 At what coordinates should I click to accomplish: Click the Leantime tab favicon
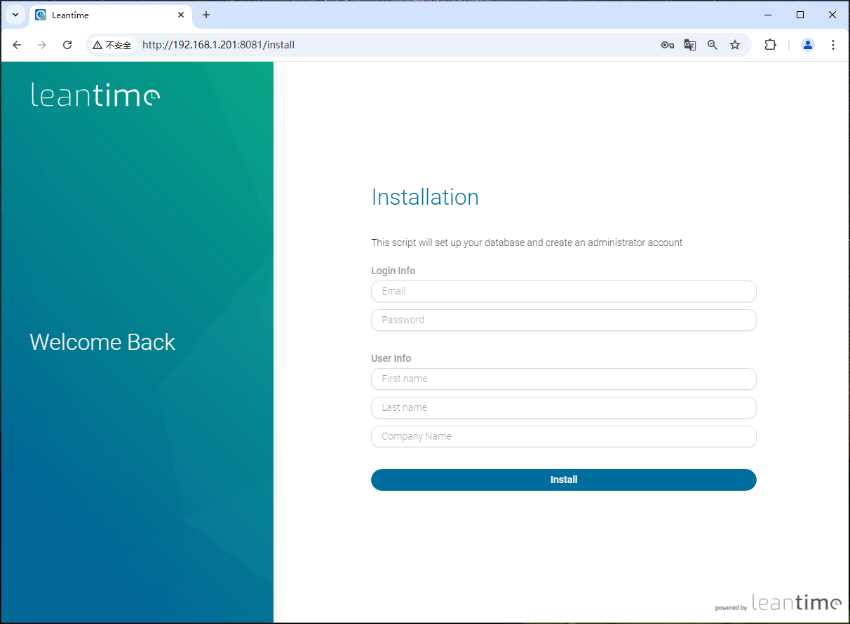[x=41, y=15]
